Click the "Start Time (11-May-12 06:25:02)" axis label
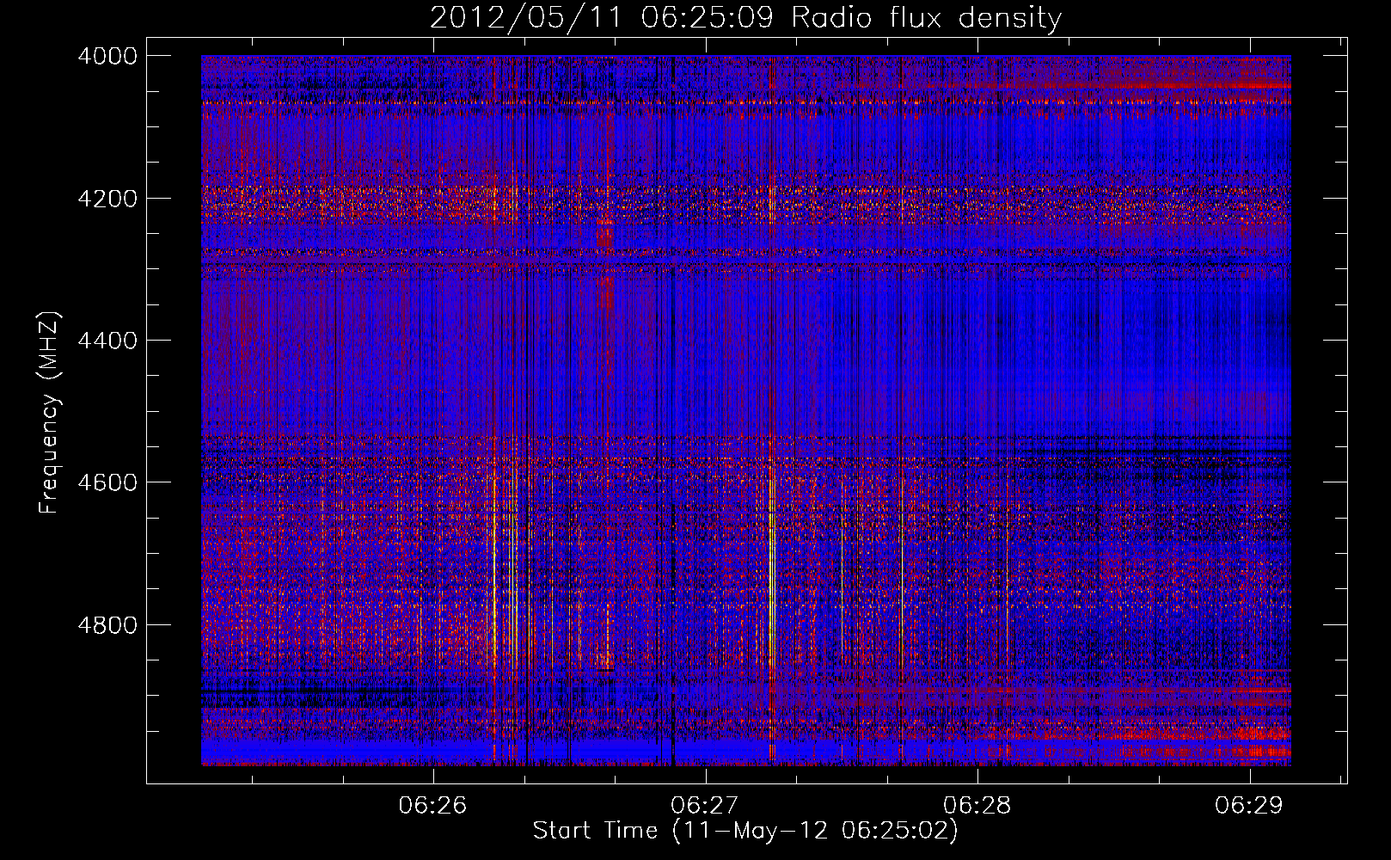This screenshot has height=860, width=1391. [x=745, y=831]
